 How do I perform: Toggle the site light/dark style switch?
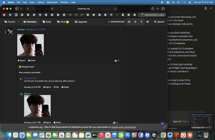[148, 22]
